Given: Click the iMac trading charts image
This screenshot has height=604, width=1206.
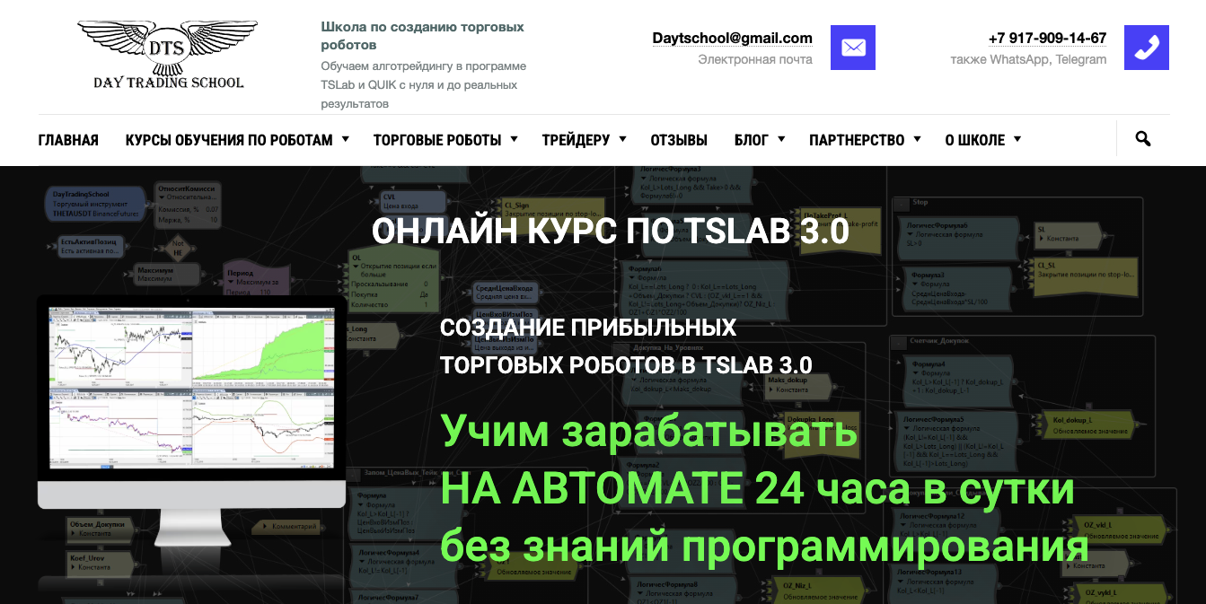Looking at the screenshot, I should coord(191,421).
